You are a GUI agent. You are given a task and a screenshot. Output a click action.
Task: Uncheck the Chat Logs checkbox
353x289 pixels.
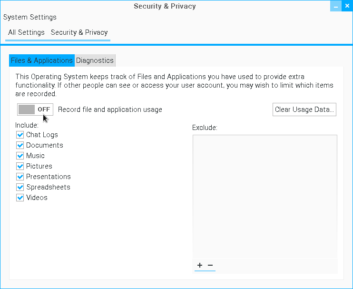click(x=20, y=135)
